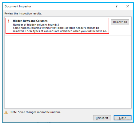The width and height of the screenshot is (136, 125).
Task: Remove all hidden rows and columns
Action: (x=120, y=22)
